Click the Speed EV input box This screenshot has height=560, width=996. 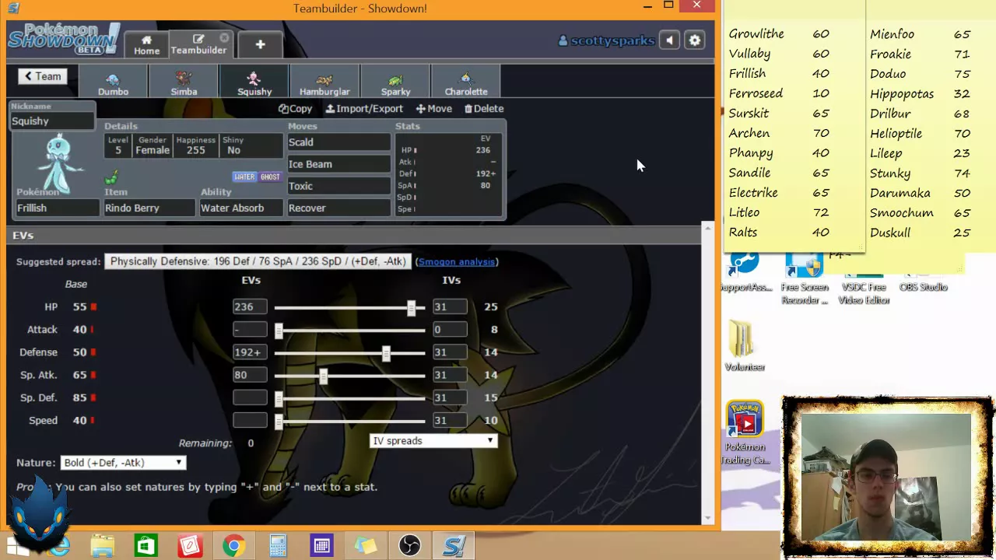[x=250, y=420]
